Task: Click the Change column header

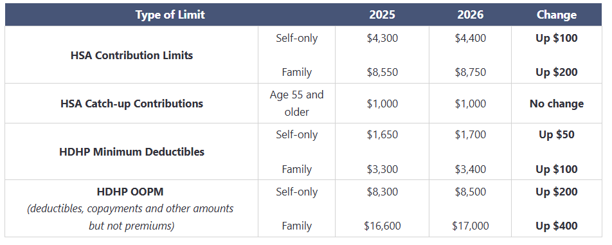Action: tap(557, 15)
